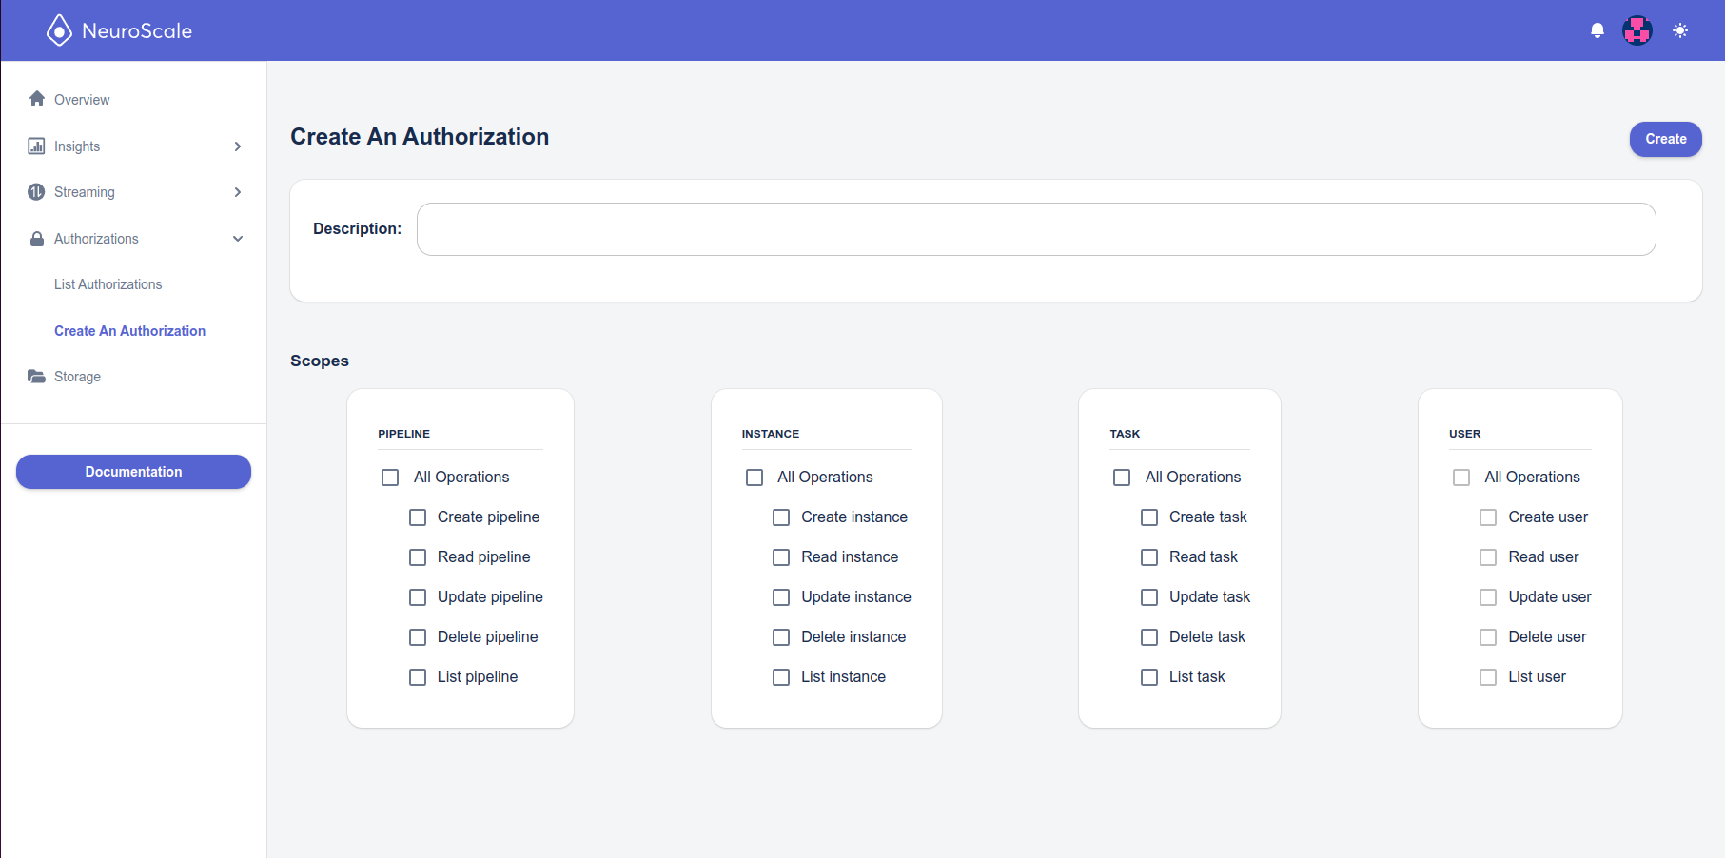The image size is (1725, 858).
Task: Check All Operations under Task
Action: (x=1122, y=478)
